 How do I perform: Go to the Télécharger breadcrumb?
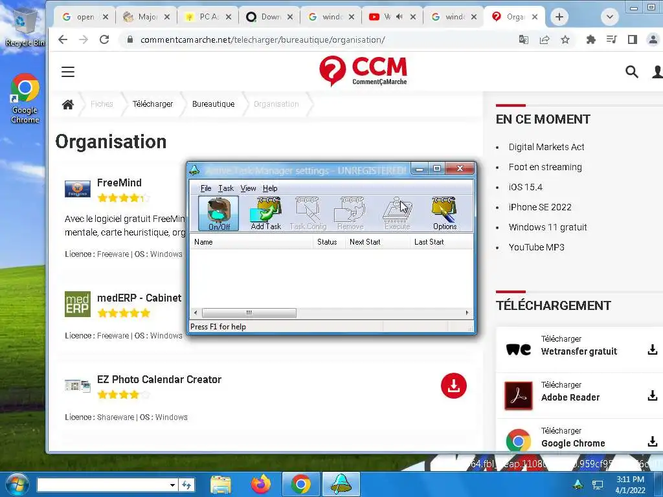(153, 104)
